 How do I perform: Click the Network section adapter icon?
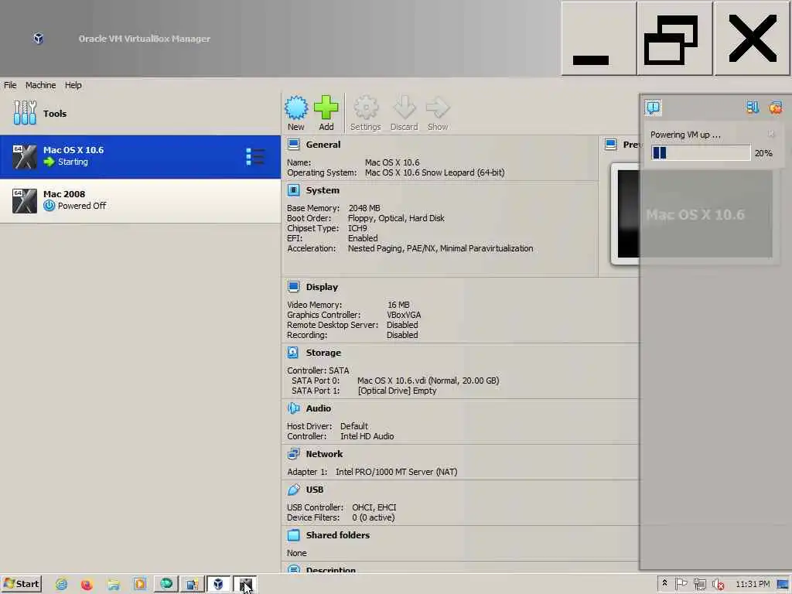click(x=293, y=454)
